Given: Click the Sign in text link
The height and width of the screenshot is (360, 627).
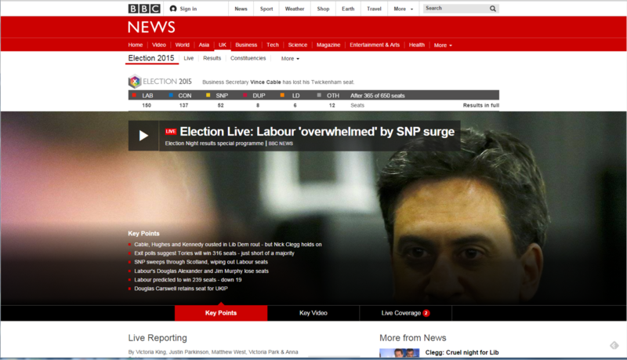Looking at the screenshot, I should tap(188, 9).
